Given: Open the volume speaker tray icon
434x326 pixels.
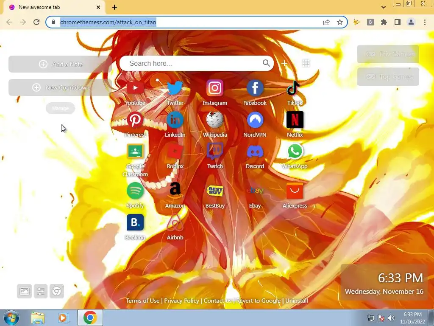Looking at the screenshot, I should (391, 318).
